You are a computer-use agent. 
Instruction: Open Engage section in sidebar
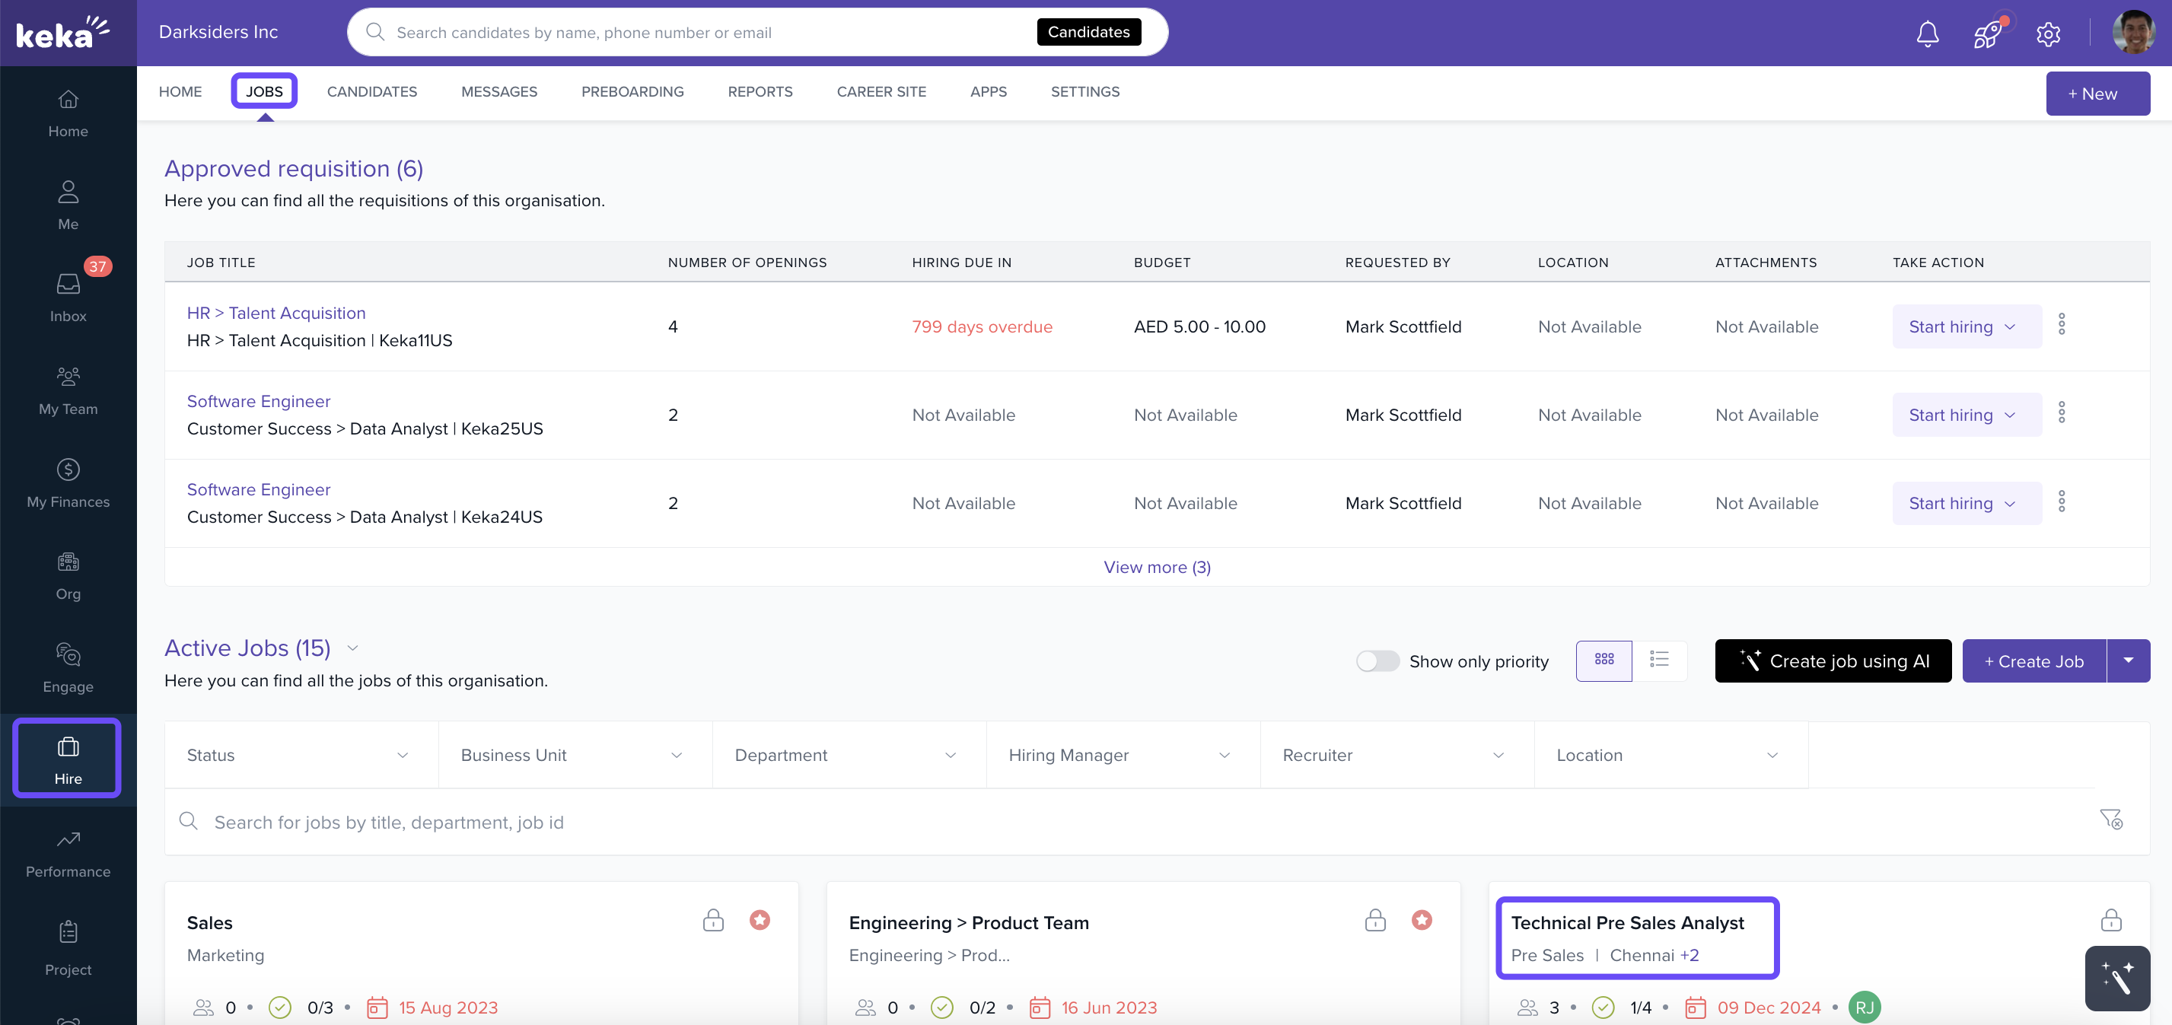click(68, 667)
